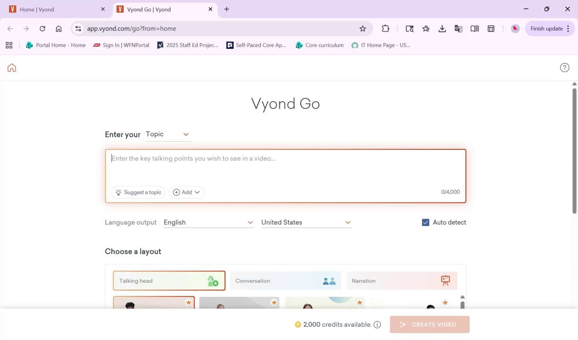Open the Core curriculum bookmark

click(x=320, y=45)
